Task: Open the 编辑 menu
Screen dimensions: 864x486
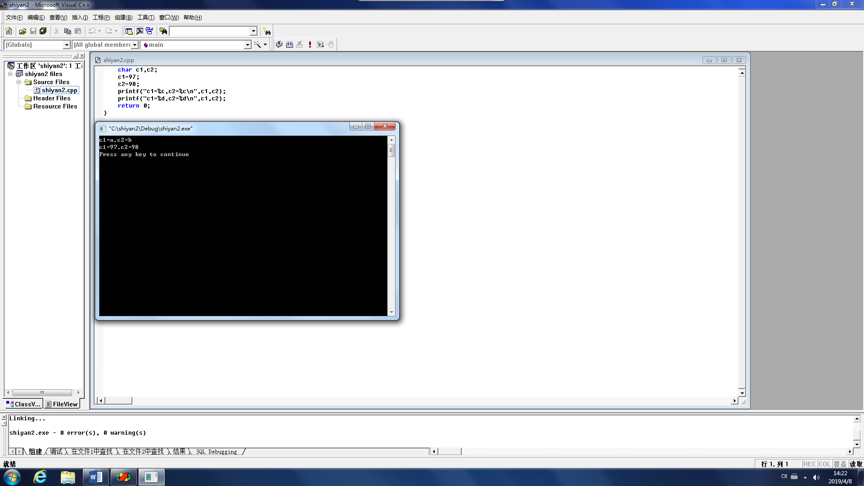Action: (x=36, y=18)
